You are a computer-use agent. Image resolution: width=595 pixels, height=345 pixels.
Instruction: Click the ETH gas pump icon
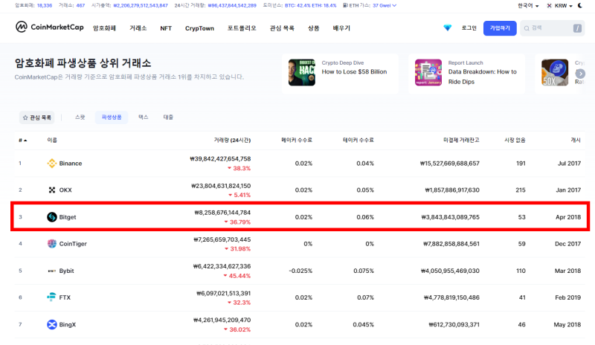pyautogui.click(x=345, y=5)
